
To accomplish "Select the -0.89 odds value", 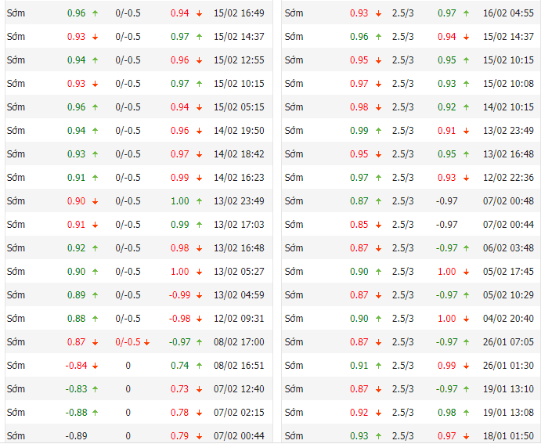I will 76,436.
